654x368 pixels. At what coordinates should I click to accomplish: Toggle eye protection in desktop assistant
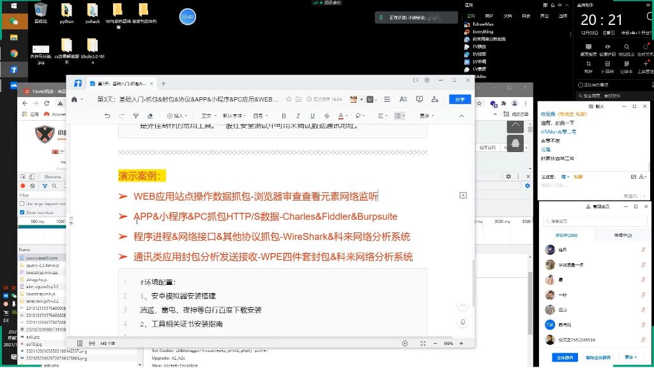607,49
